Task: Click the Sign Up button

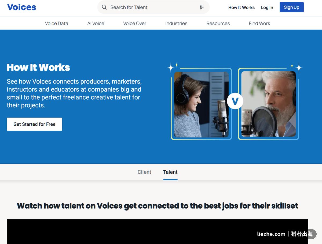Action: coord(292,7)
